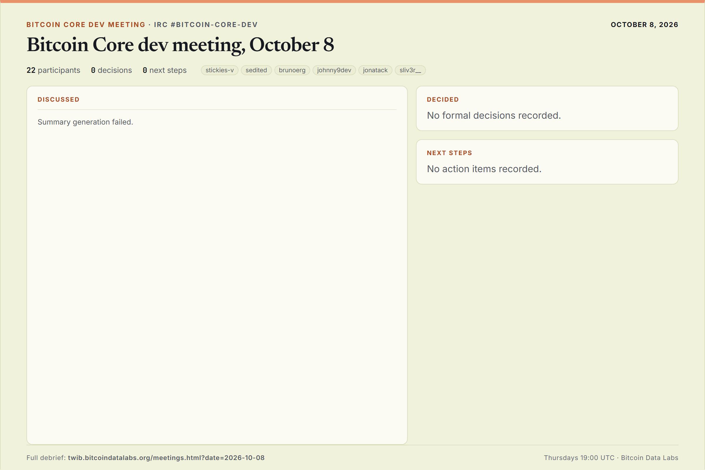
Task: Select the johnny9dev participant tag
Action: coord(334,70)
